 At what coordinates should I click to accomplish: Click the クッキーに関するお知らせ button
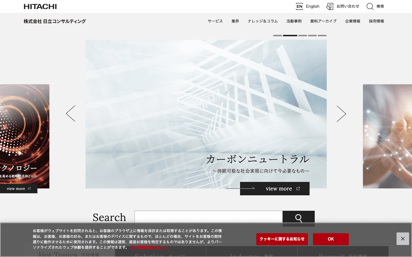282,239
